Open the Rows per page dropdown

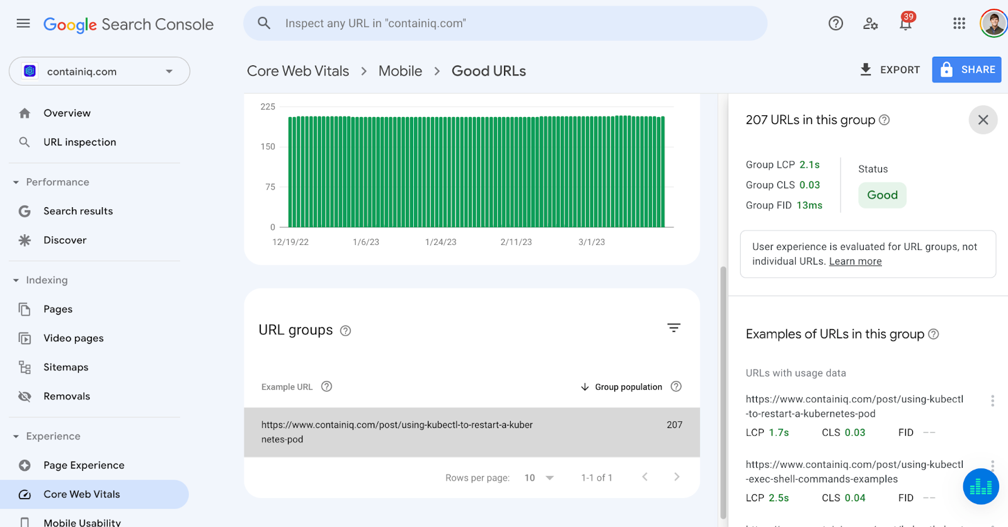tap(539, 478)
